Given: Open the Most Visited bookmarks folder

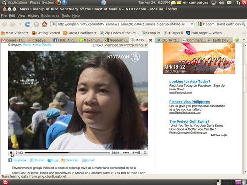Looking at the screenshot, I should click(15, 33).
